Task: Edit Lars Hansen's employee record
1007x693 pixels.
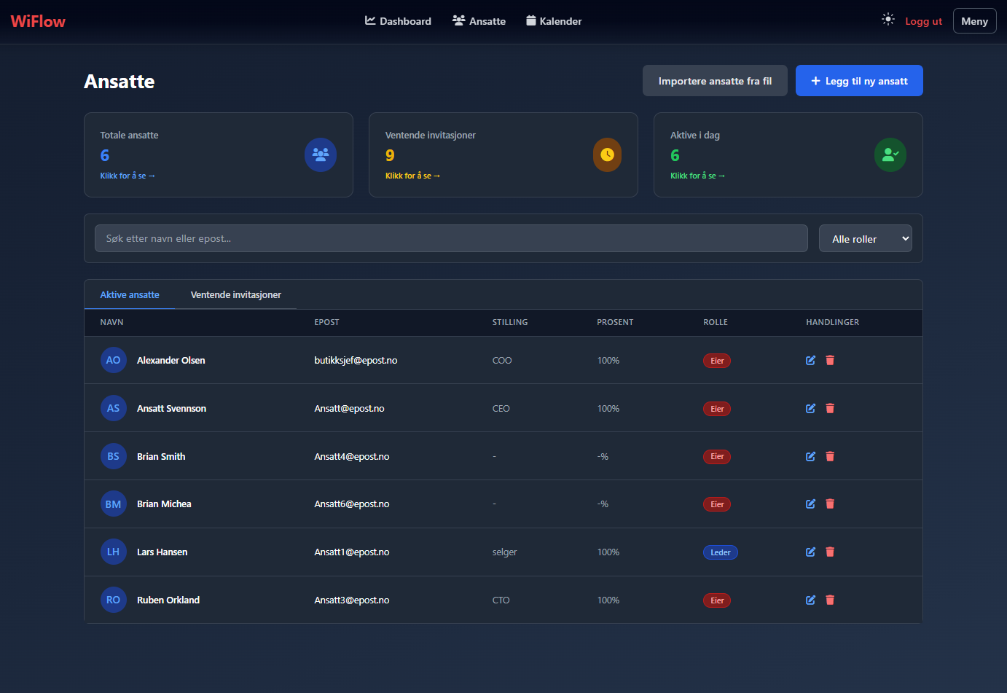Action: (x=810, y=552)
